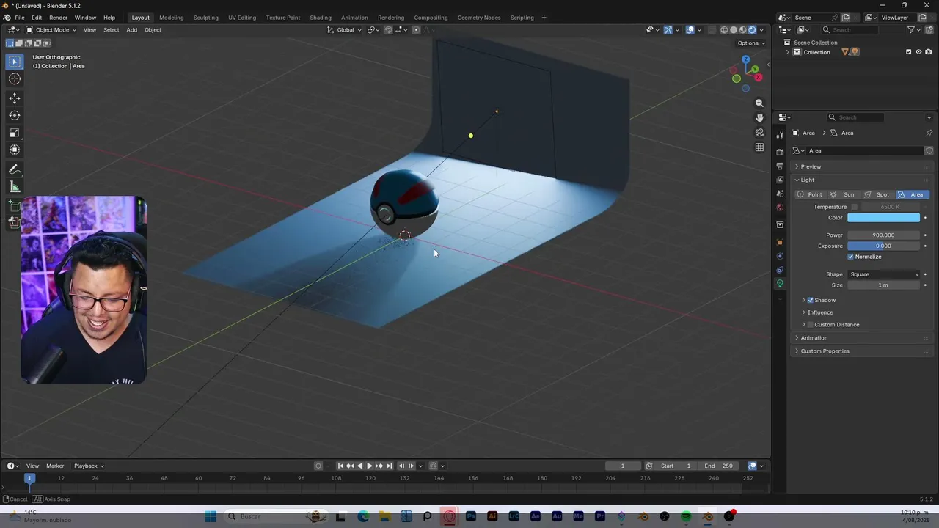This screenshot has width=939, height=528.
Task: Open the Scene properties tab
Action: pyautogui.click(x=780, y=194)
